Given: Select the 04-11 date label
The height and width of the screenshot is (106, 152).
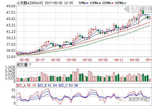Looking at the screenshot, I should 119,60.
